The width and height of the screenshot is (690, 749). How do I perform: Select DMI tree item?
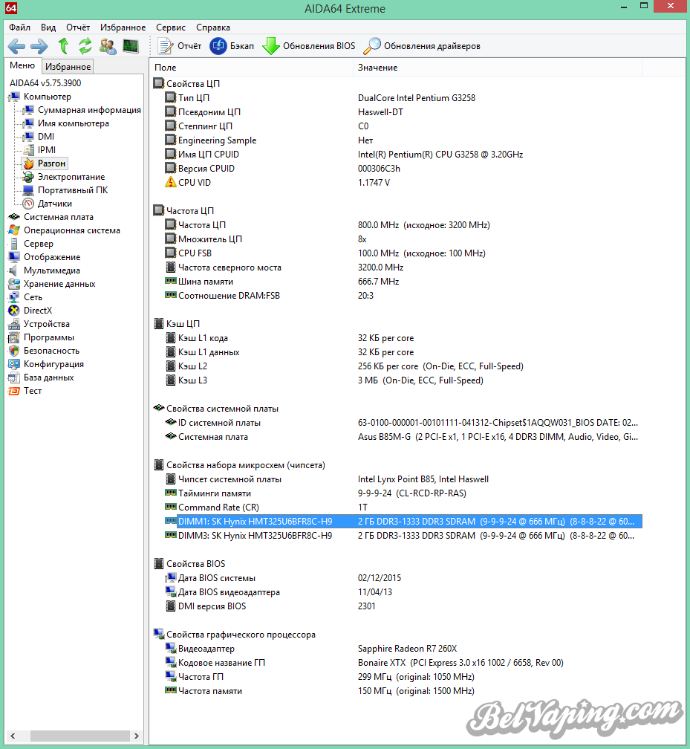pyautogui.click(x=46, y=137)
